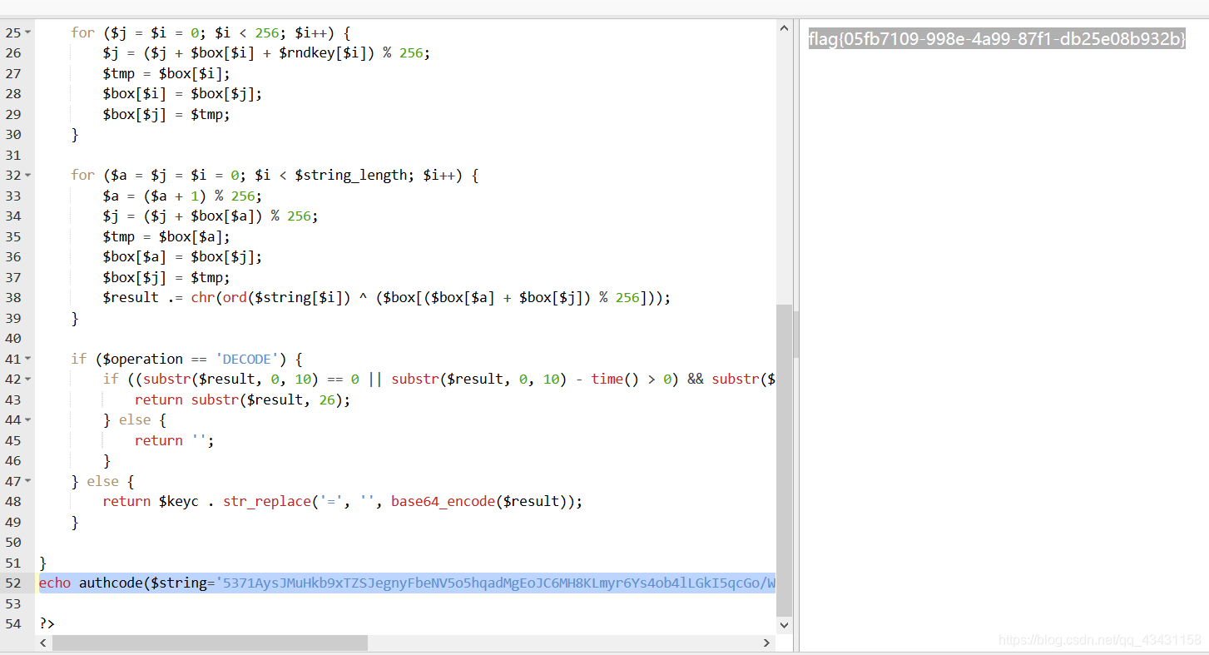The width and height of the screenshot is (1209, 655).
Task: Click '$box[$a] = $box[$j];' on line 36
Action: coord(182,256)
